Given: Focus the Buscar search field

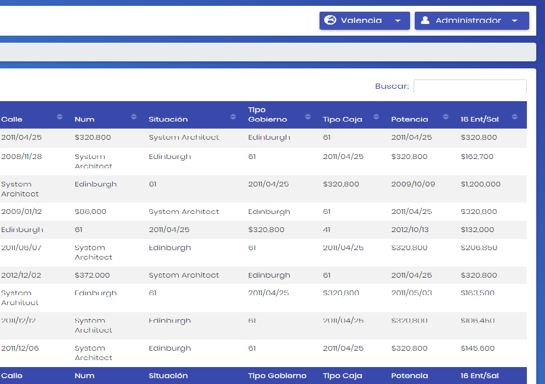Looking at the screenshot, I should [x=470, y=87].
